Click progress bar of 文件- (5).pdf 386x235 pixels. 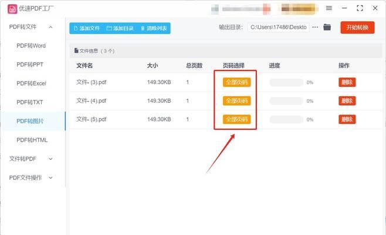coord(286,120)
